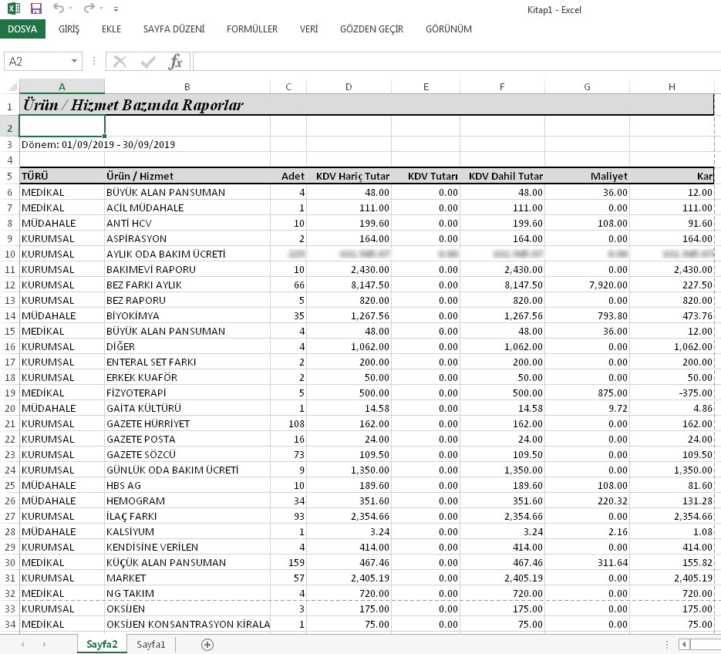This screenshot has width=721, height=654.
Task: Open the GÖZDEN GEÇİR ribbon tab
Action: [x=372, y=29]
